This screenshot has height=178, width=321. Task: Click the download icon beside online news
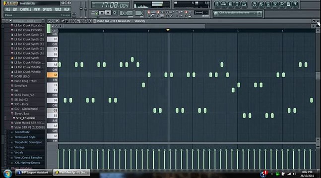pos(259,13)
